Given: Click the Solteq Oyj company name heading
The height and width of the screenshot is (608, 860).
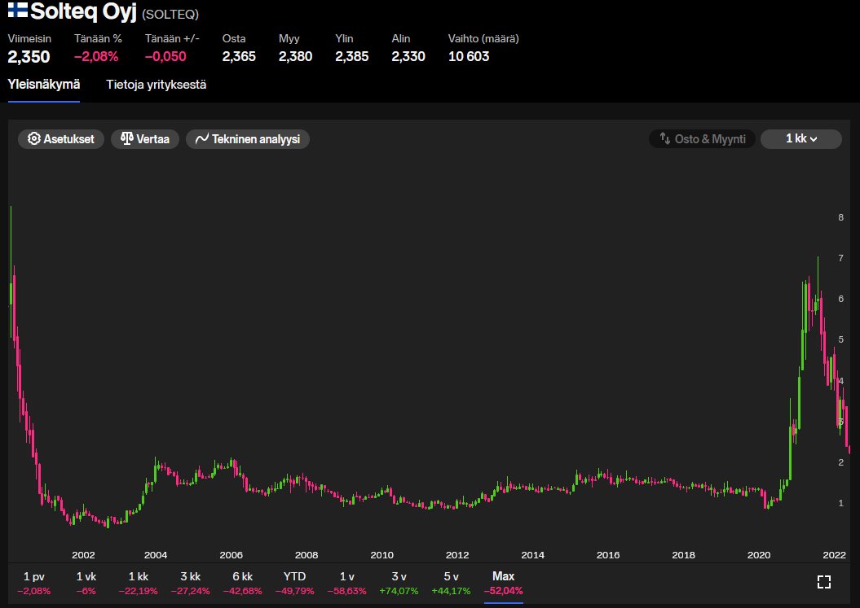Looking at the screenshot, I should coord(83,11).
